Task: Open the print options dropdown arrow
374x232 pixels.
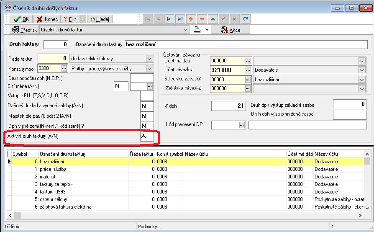Action: 207,30
